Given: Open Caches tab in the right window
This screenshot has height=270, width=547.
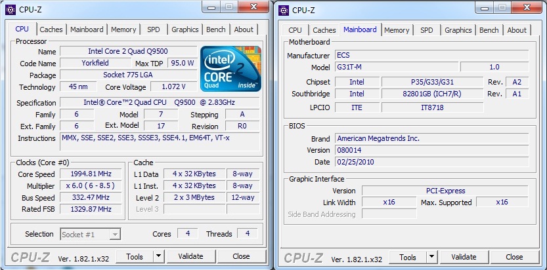Looking at the screenshot, I should 324,30.
